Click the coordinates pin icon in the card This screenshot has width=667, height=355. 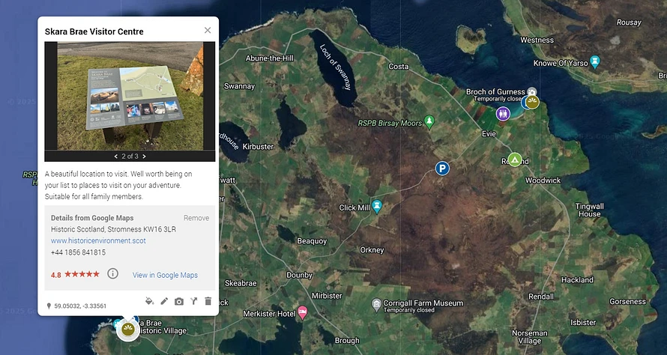pyautogui.click(x=49, y=306)
